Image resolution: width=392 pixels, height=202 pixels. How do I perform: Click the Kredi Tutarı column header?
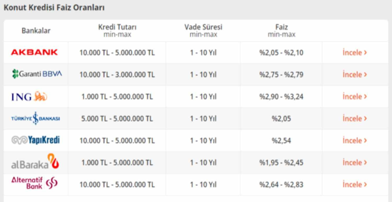[x=117, y=30]
